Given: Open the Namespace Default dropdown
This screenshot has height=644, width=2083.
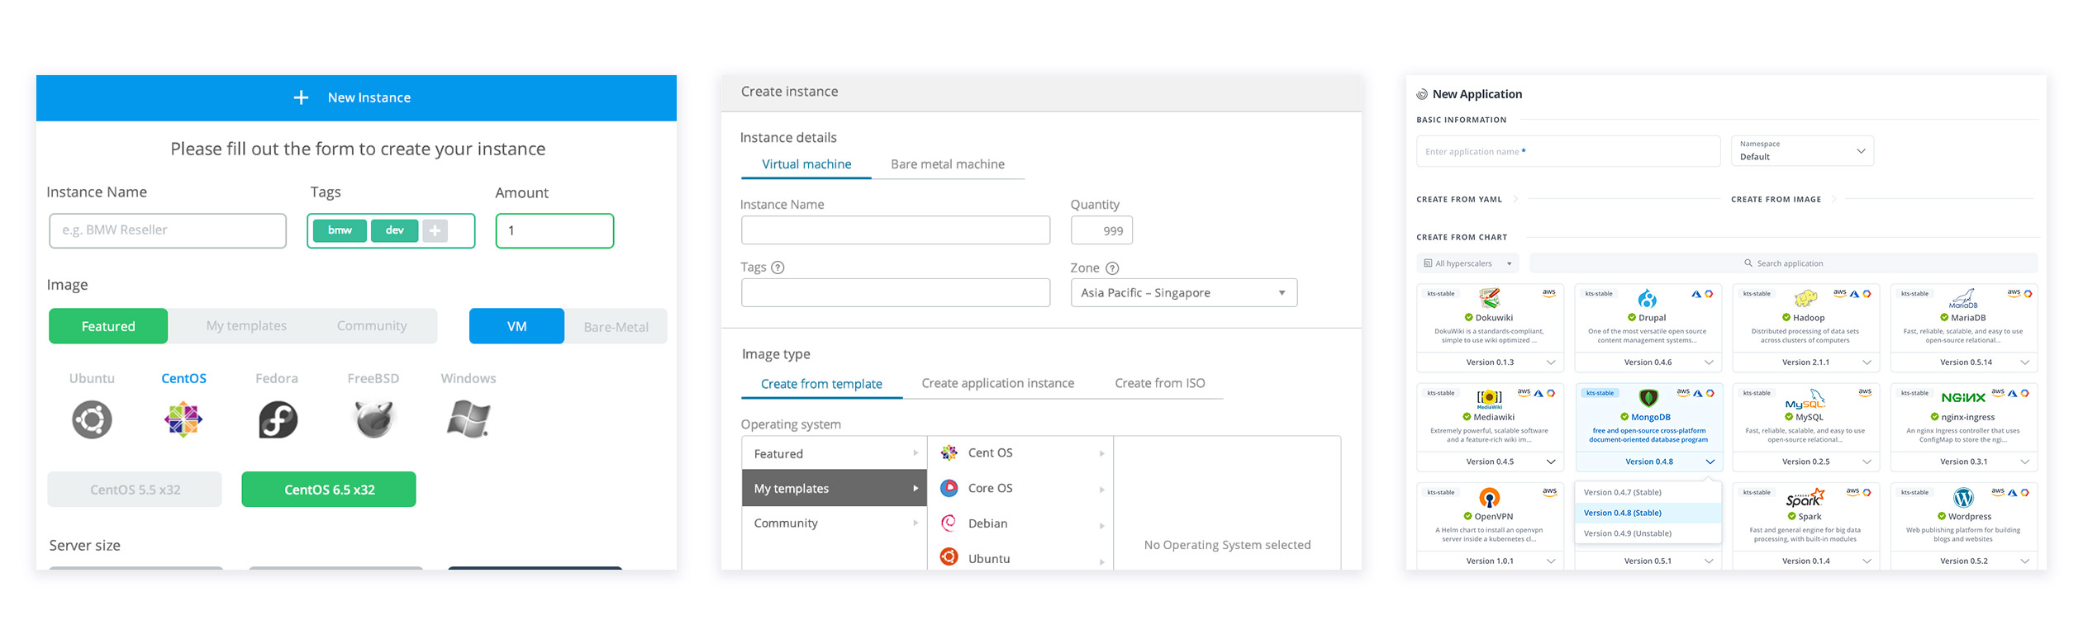Looking at the screenshot, I should 1802,150.
